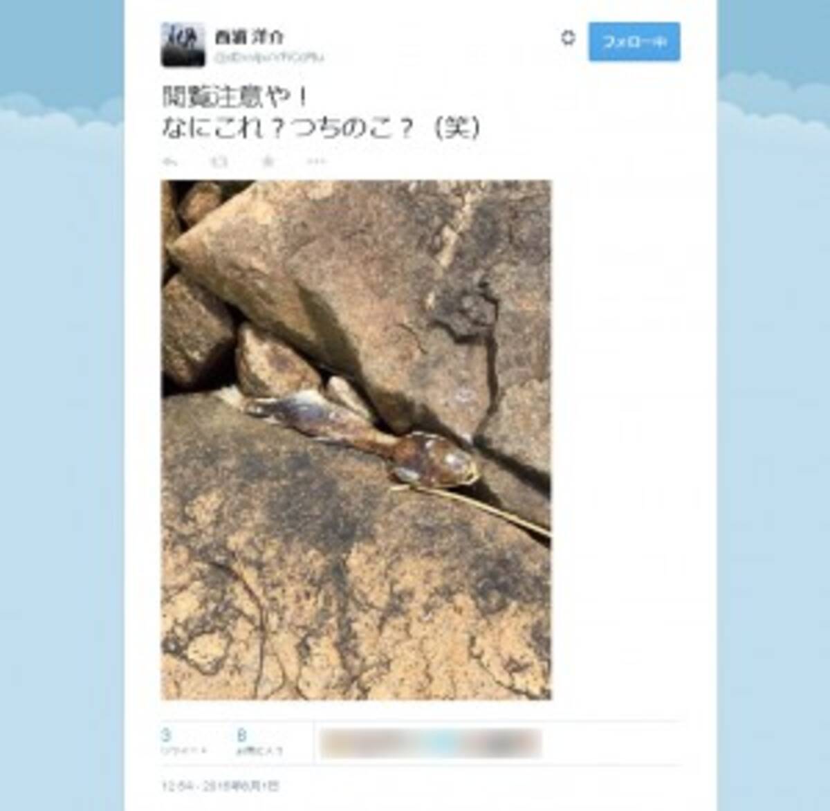Click the author's profile avatar
830x811 pixels.
click(183, 45)
